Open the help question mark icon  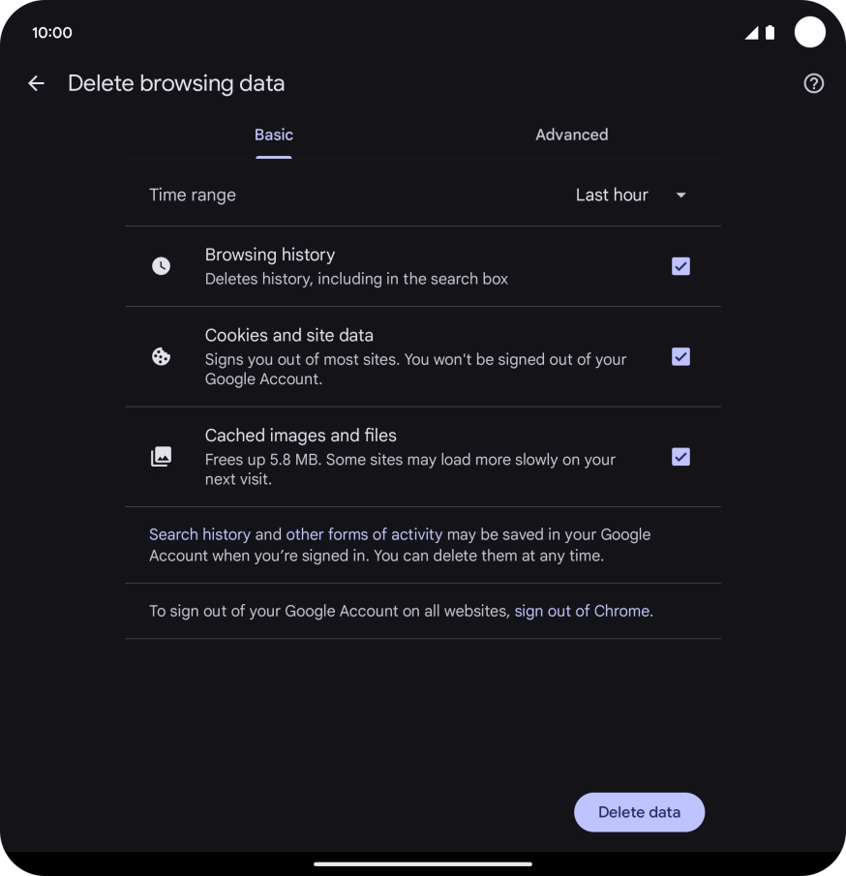(813, 83)
